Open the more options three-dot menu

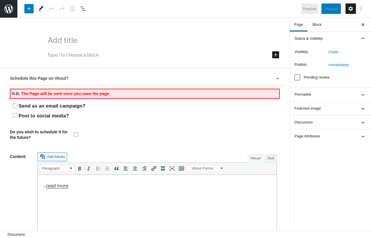pyautogui.click(x=361, y=9)
